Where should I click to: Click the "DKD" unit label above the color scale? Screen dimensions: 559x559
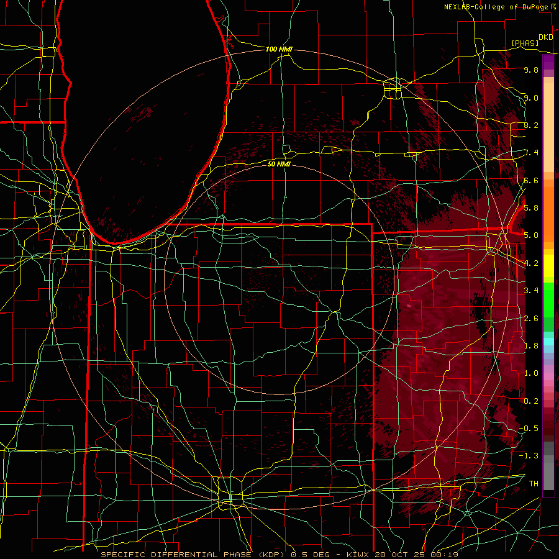click(546, 37)
